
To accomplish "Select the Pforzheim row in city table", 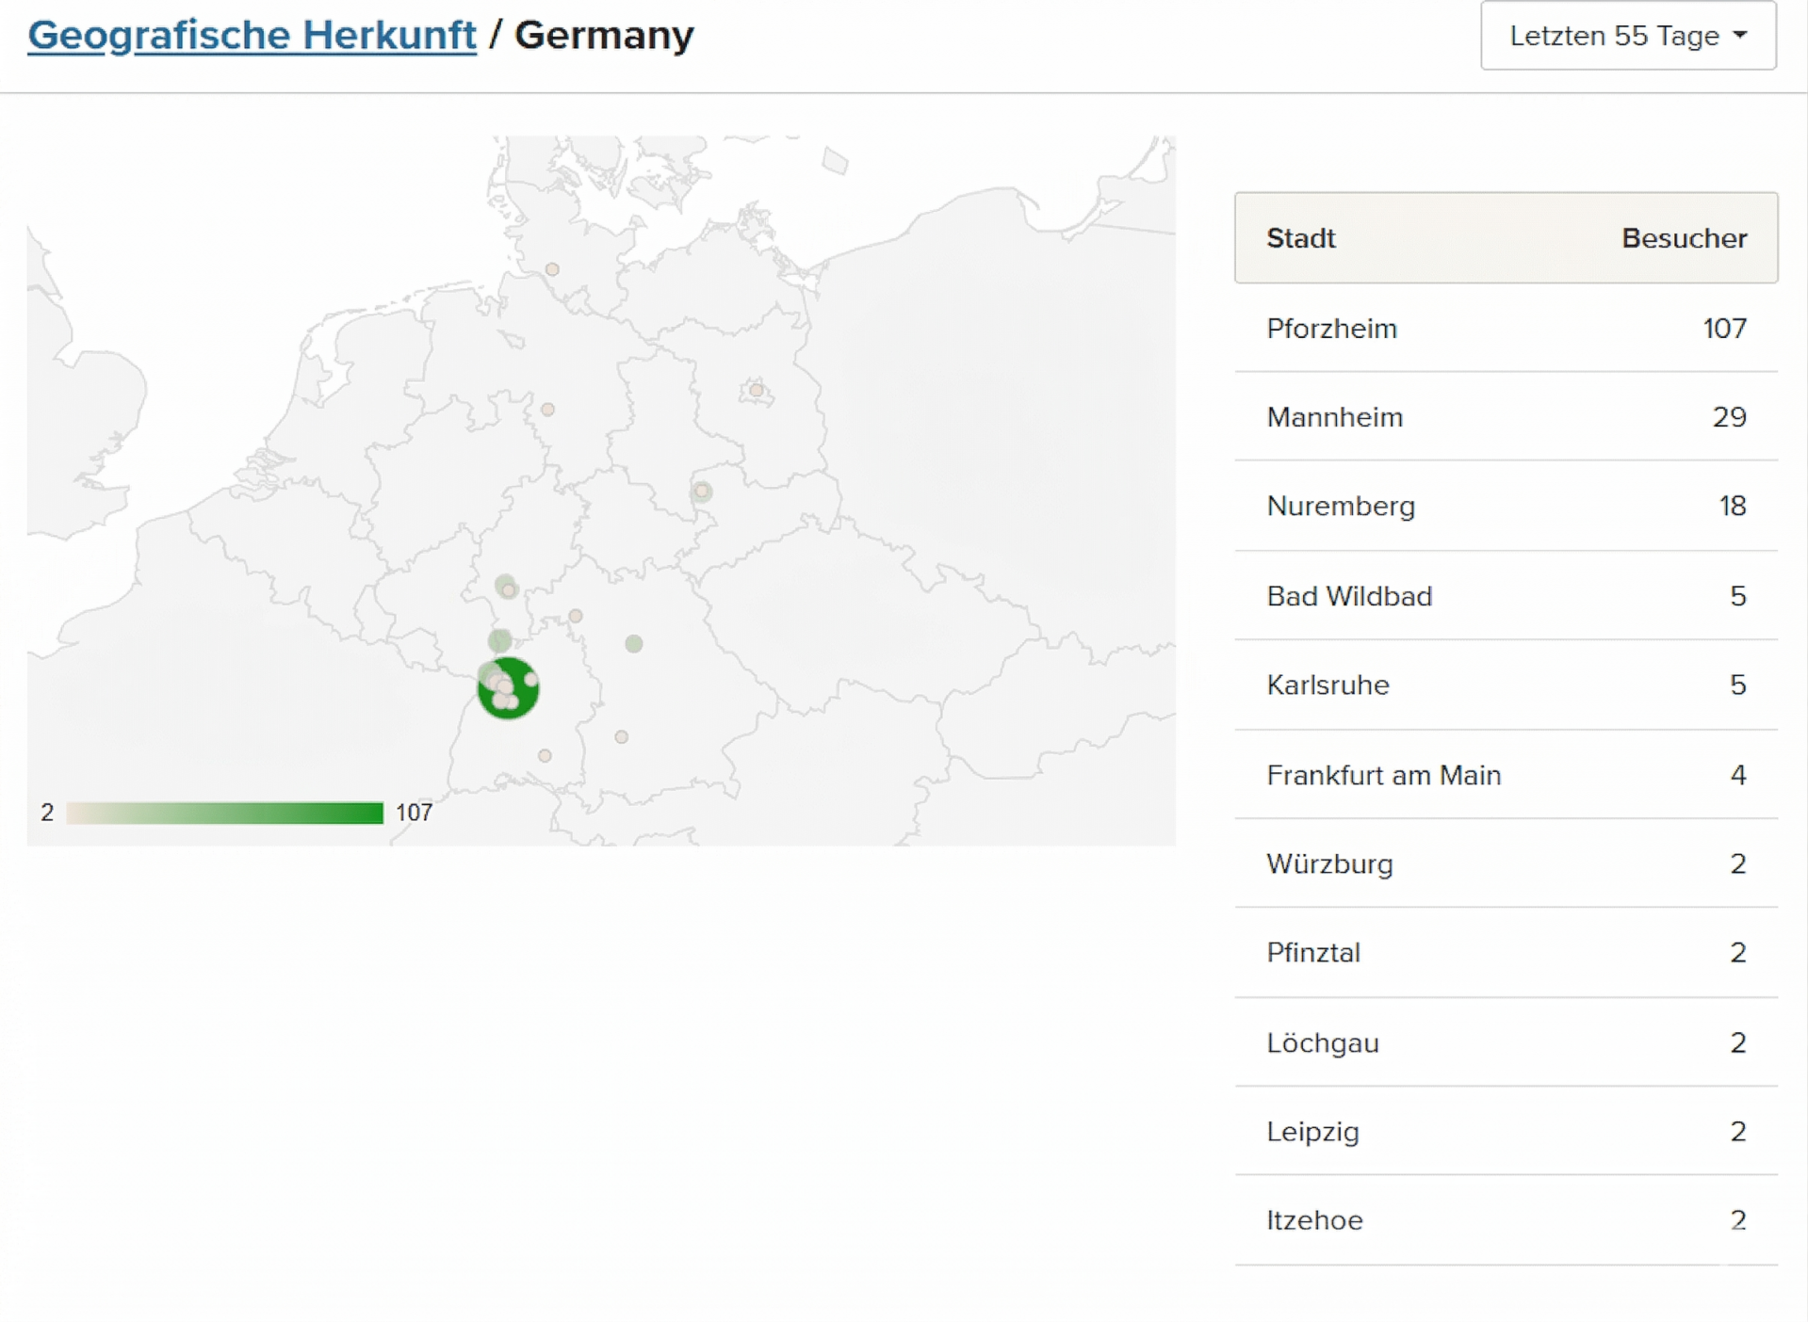I will click(x=1506, y=329).
